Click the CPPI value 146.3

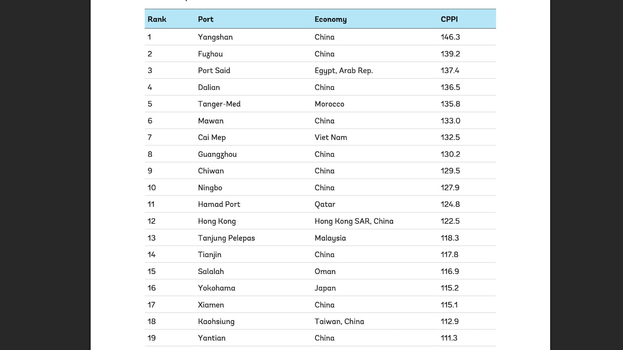[x=450, y=37]
